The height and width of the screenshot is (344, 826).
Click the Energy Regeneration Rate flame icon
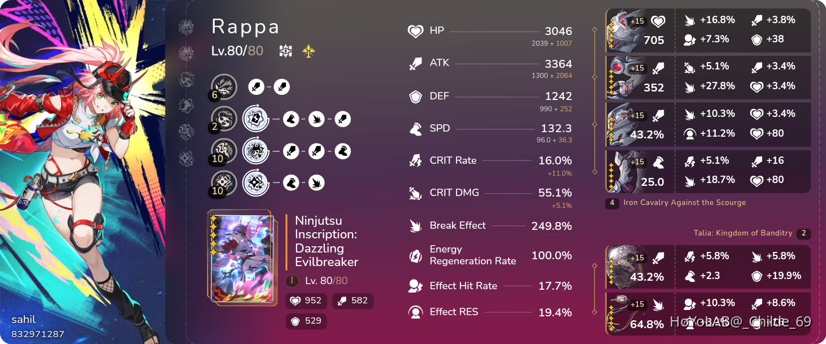click(x=415, y=255)
